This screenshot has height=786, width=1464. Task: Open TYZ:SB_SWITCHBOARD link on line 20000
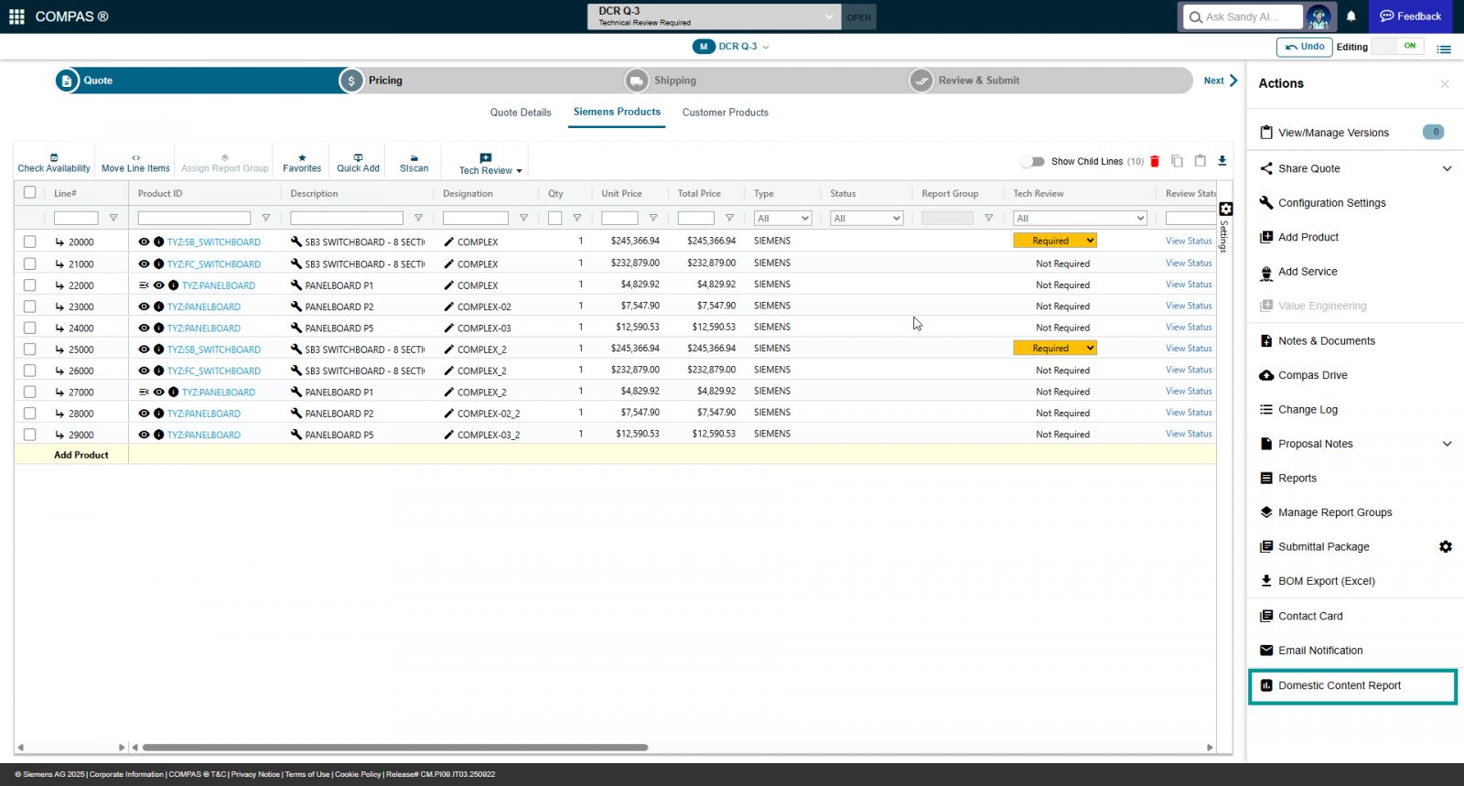[214, 242]
